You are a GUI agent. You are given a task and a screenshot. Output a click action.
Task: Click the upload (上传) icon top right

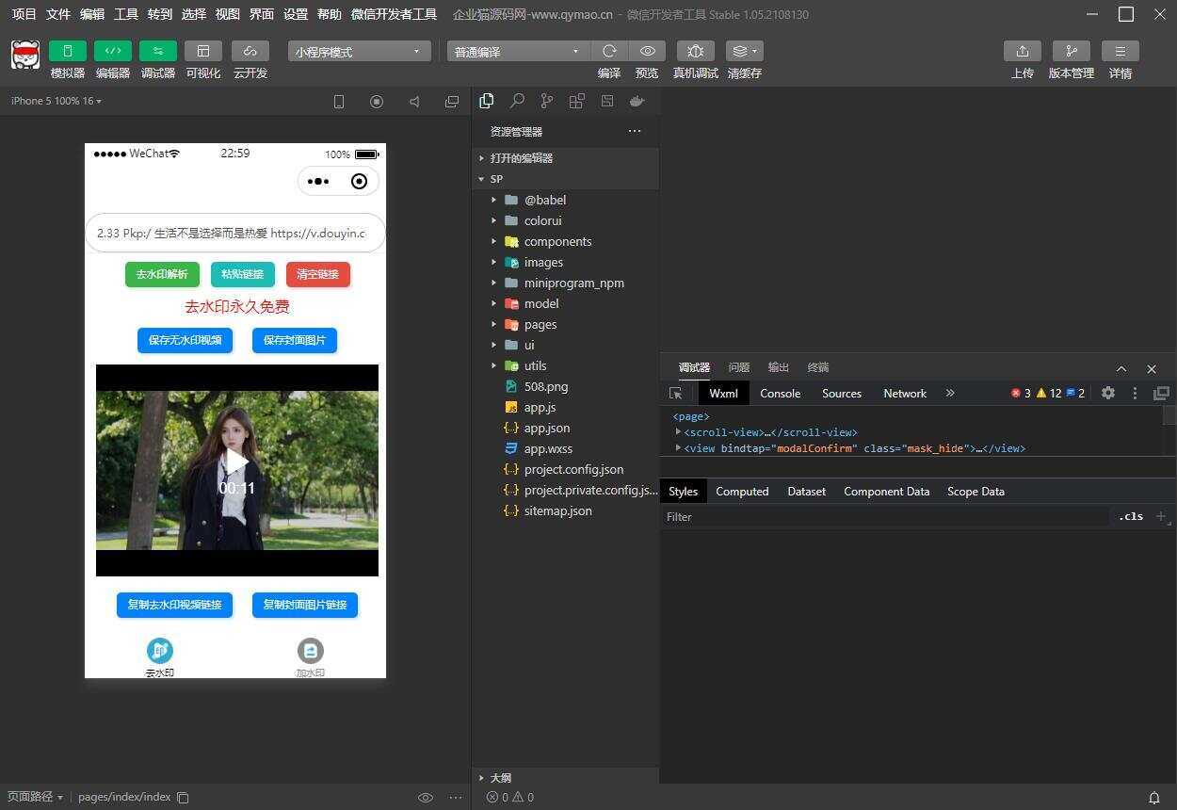1023,51
